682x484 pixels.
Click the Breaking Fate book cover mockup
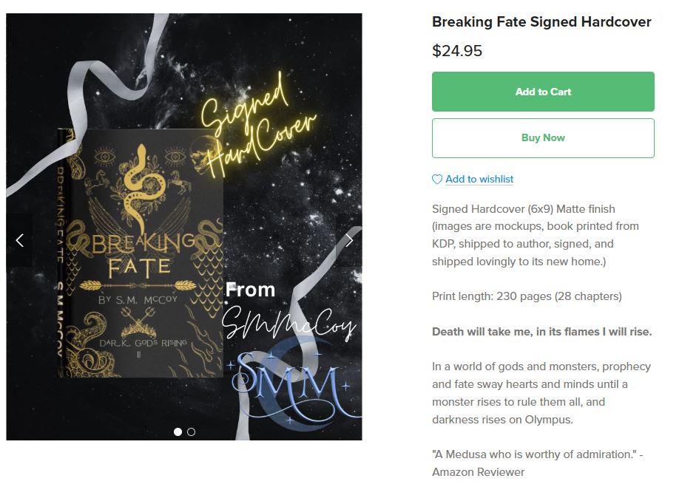pos(141,253)
